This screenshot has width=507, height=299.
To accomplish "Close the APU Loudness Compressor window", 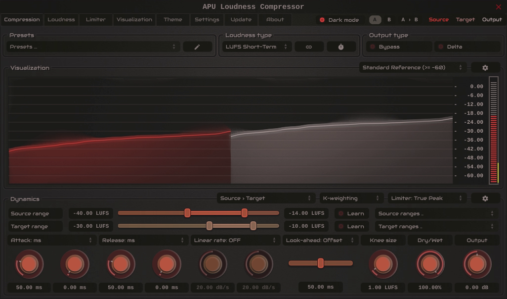I will coord(498,7).
